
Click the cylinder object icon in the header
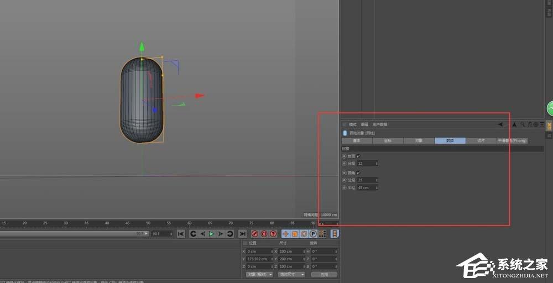[x=345, y=133]
